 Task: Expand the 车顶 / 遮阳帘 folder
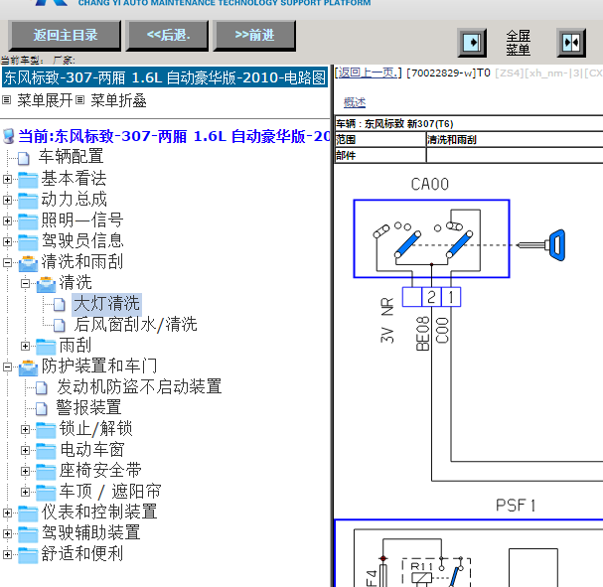pos(25,492)
